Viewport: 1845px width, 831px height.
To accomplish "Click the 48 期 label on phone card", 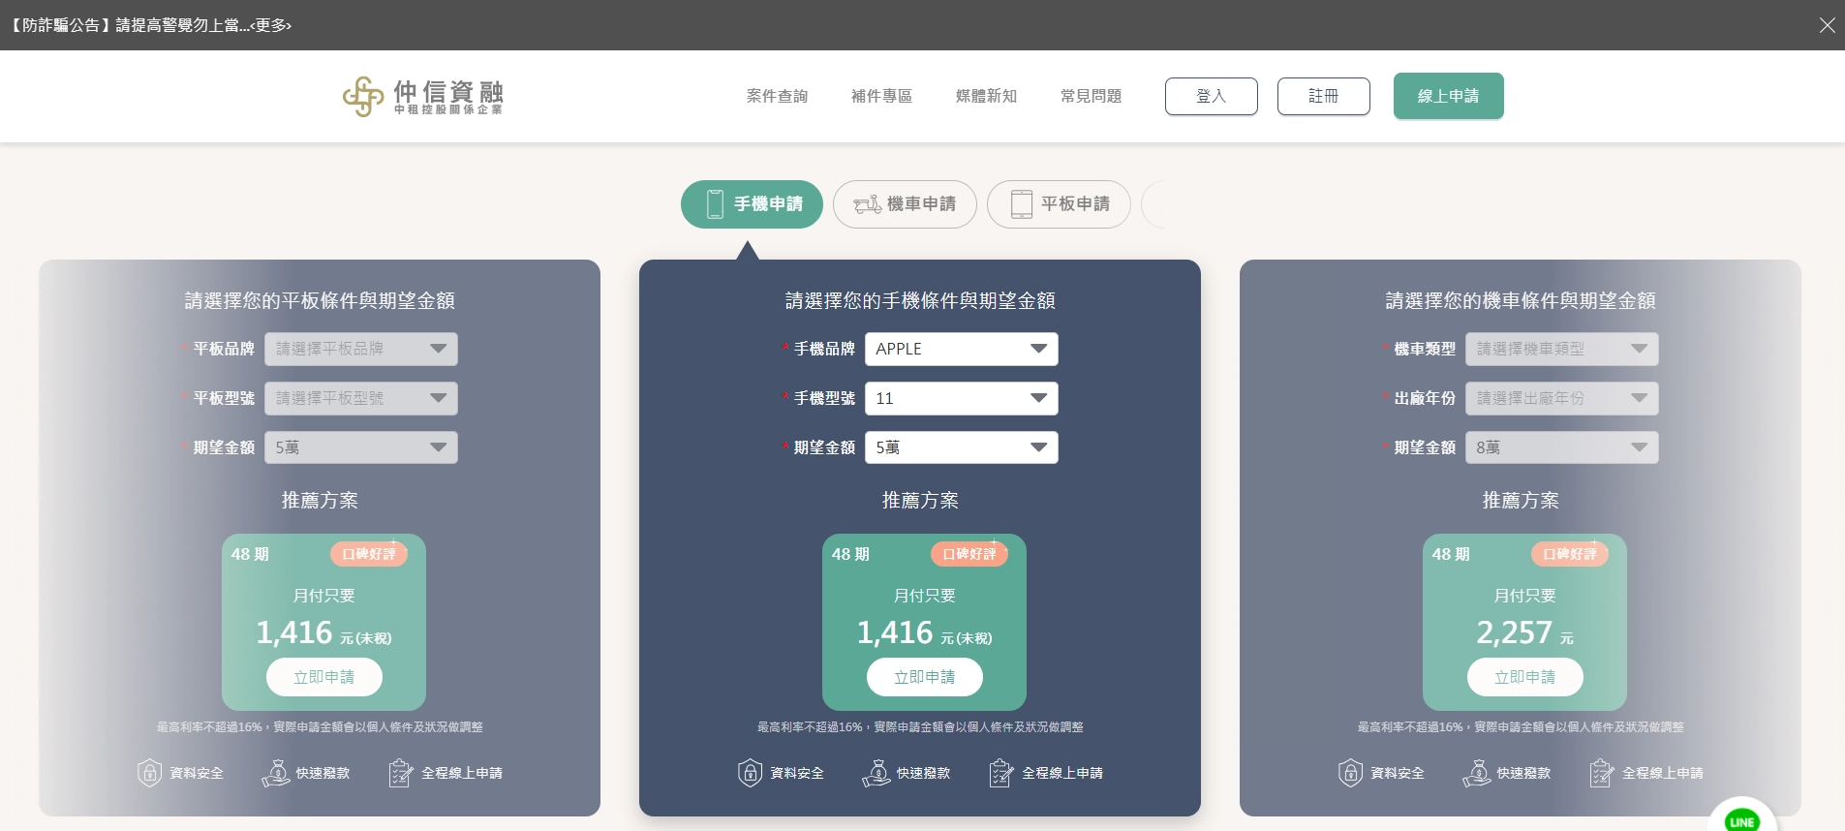I will tap(850, 554).
